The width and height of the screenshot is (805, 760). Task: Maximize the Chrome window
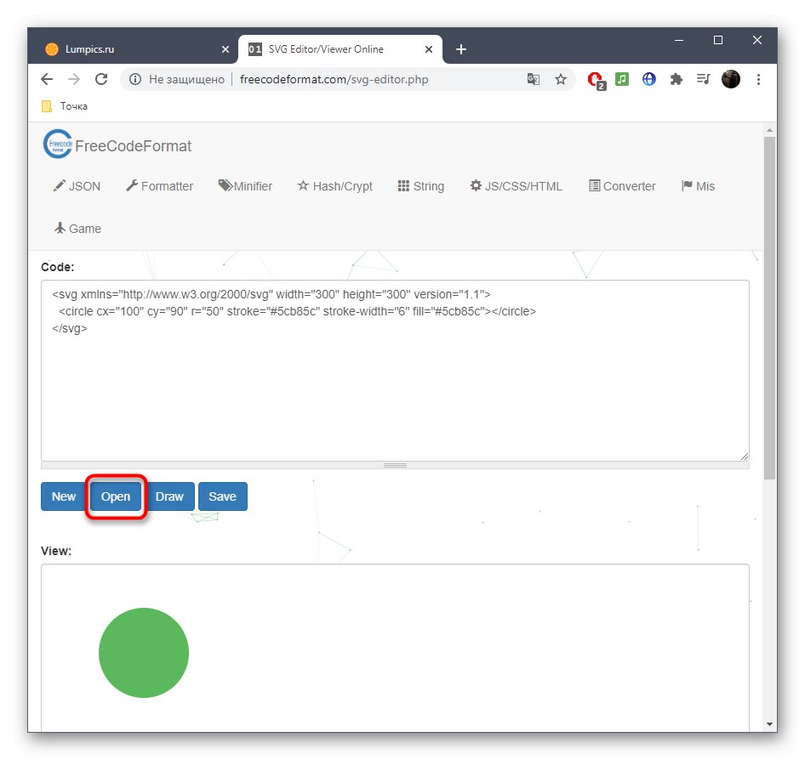[718, 40]
